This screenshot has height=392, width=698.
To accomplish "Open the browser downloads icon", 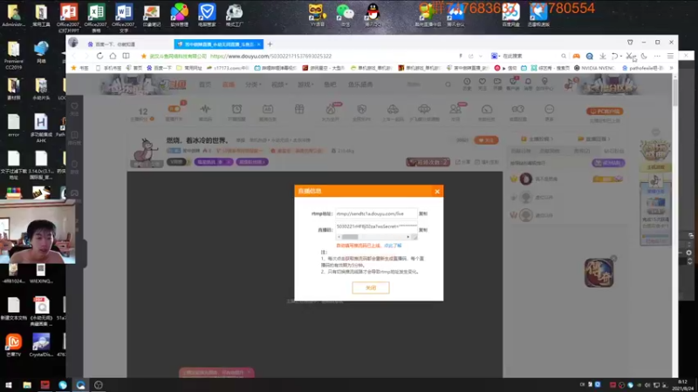I will pos(602,56).
